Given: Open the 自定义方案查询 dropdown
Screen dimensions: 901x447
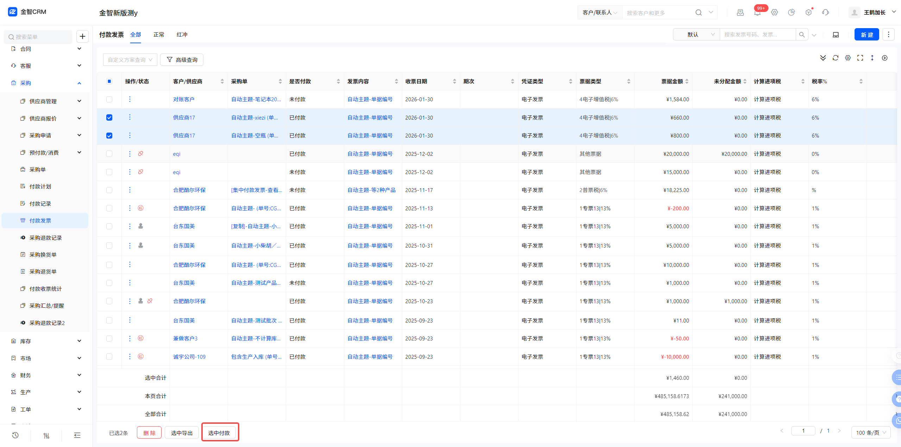Looking at the screenshot, I should click(130, 60).
